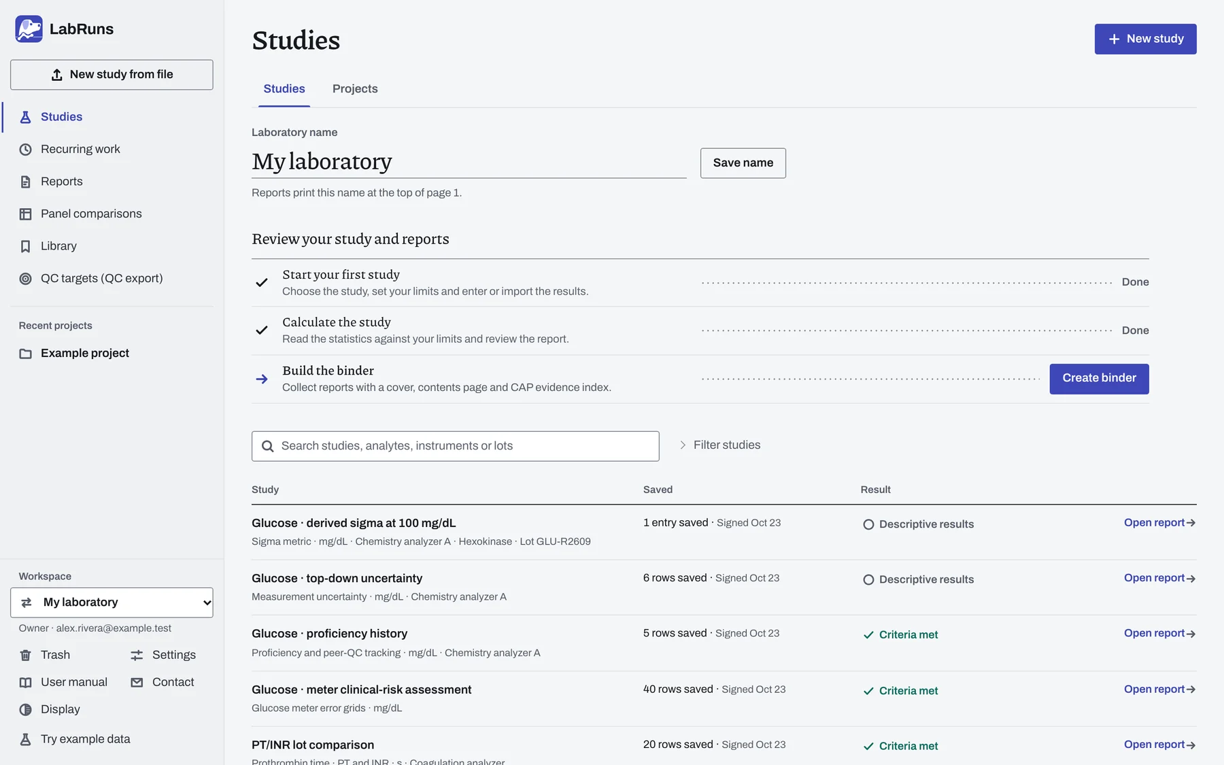This screenshot has height=765, width=1224.
Task: Open Reports label in the sidebar
Action: click(62, 182)
